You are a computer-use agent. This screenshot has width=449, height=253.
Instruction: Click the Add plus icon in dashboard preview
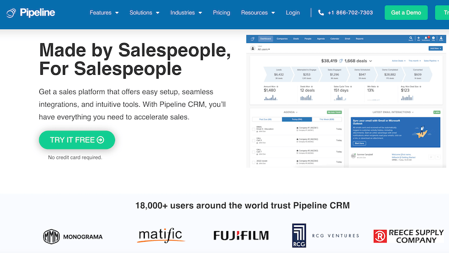[x=418, y=38]
